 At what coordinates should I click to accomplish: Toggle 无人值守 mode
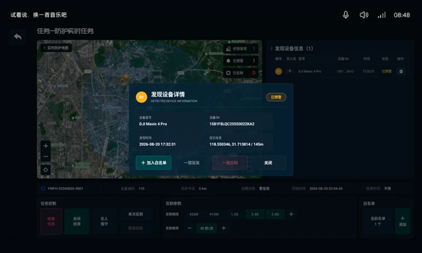tap(104, 222)
